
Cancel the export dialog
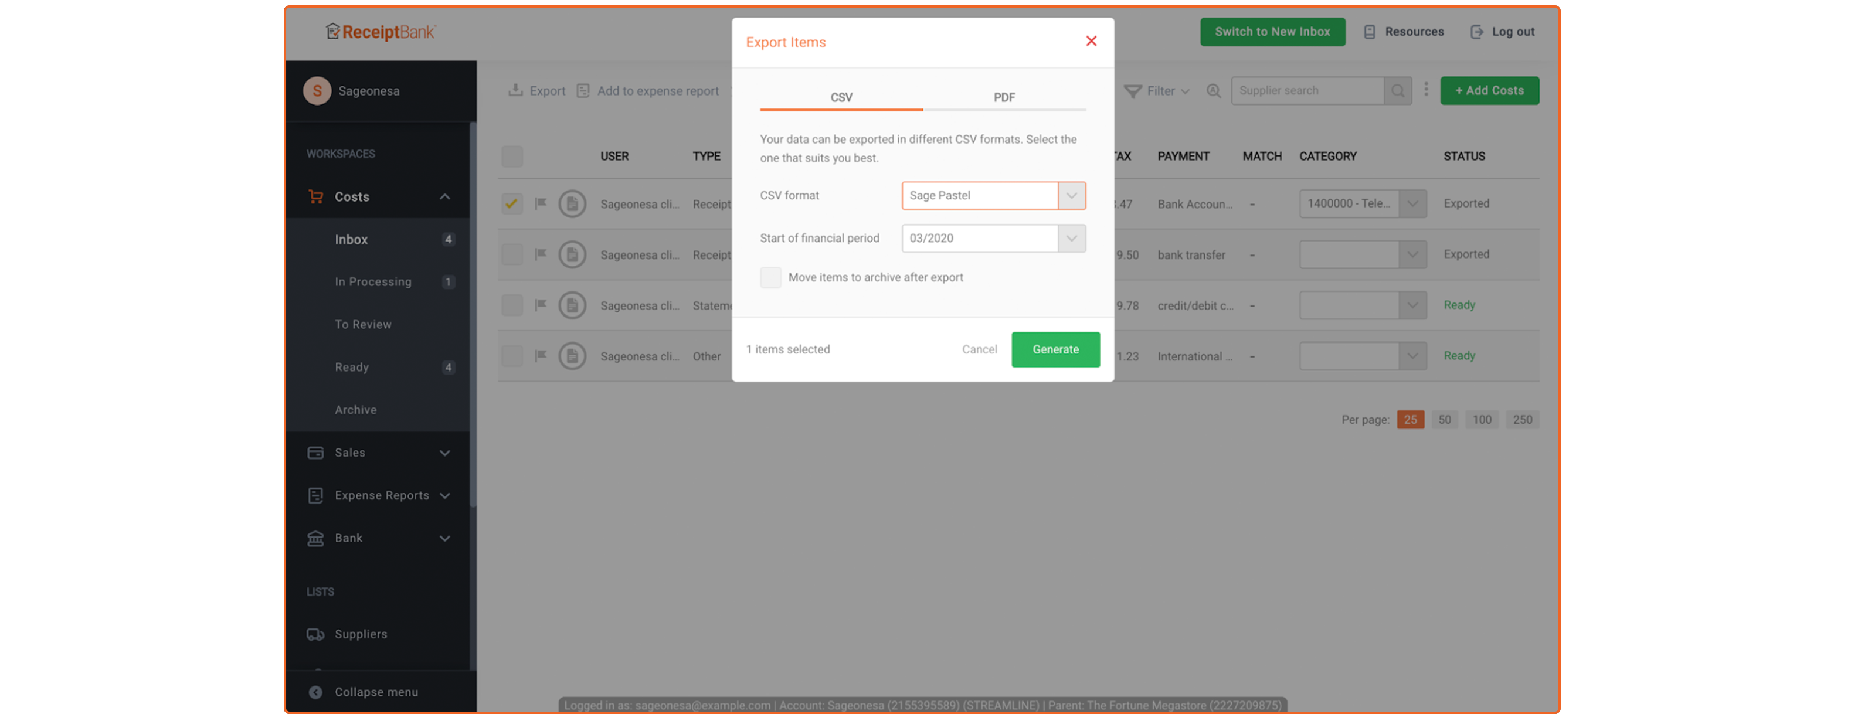[x=979, y=350]
